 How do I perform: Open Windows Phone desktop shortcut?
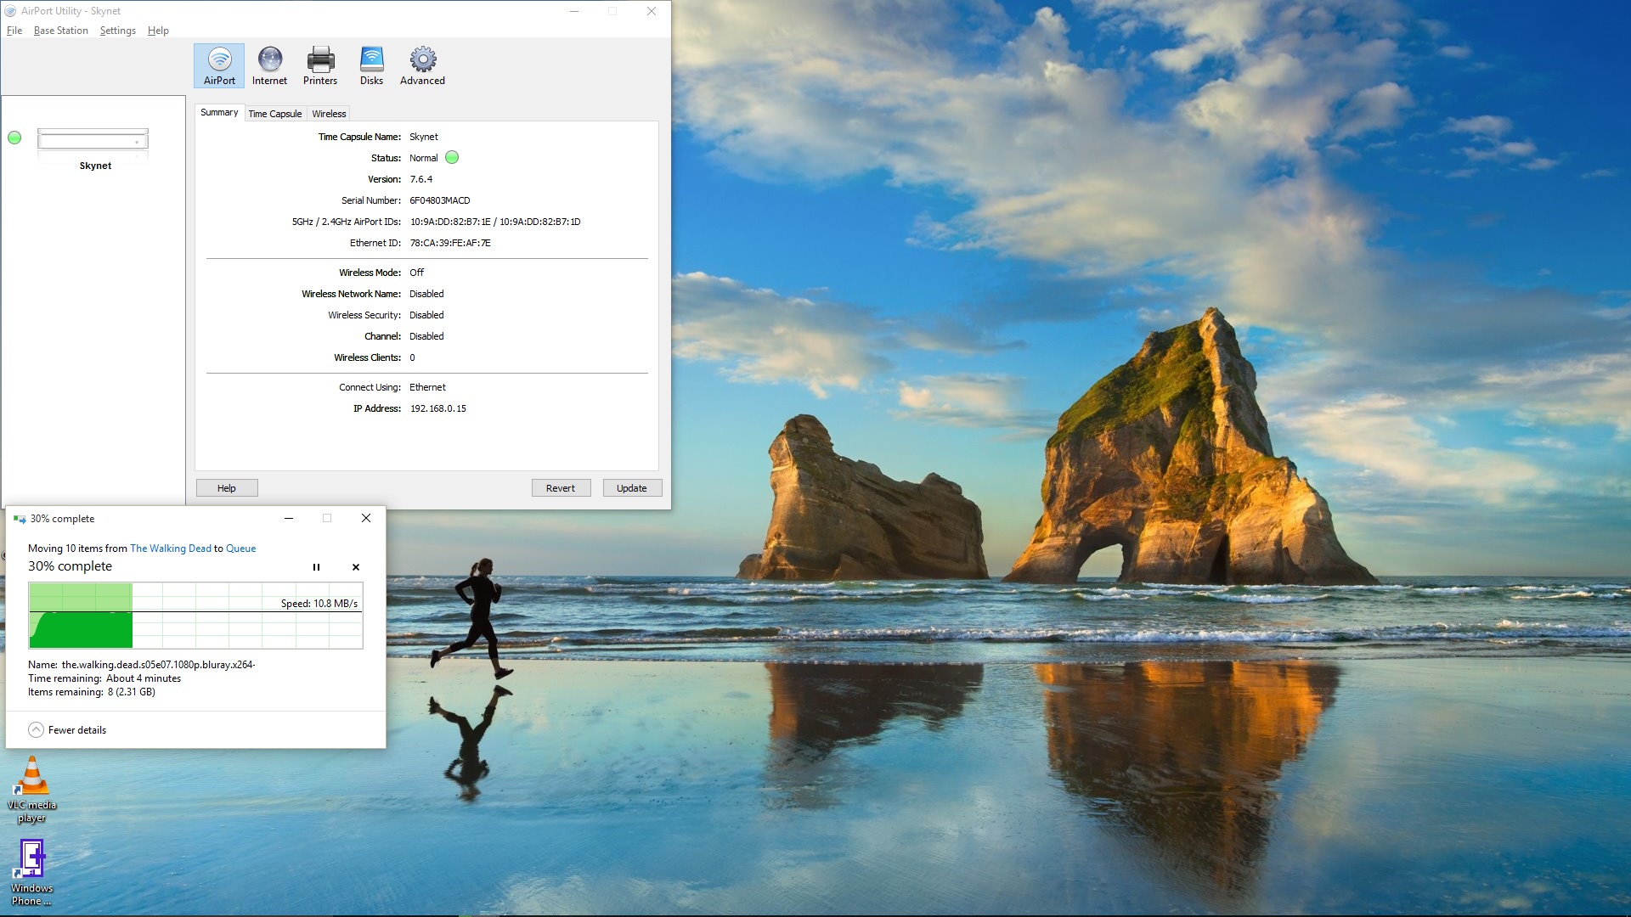(x=32, y=873)
